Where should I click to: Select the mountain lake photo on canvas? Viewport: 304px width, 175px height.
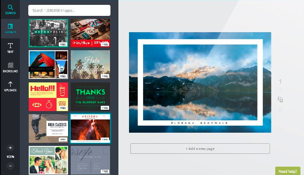pyautogui.click(x=200, y=82)
